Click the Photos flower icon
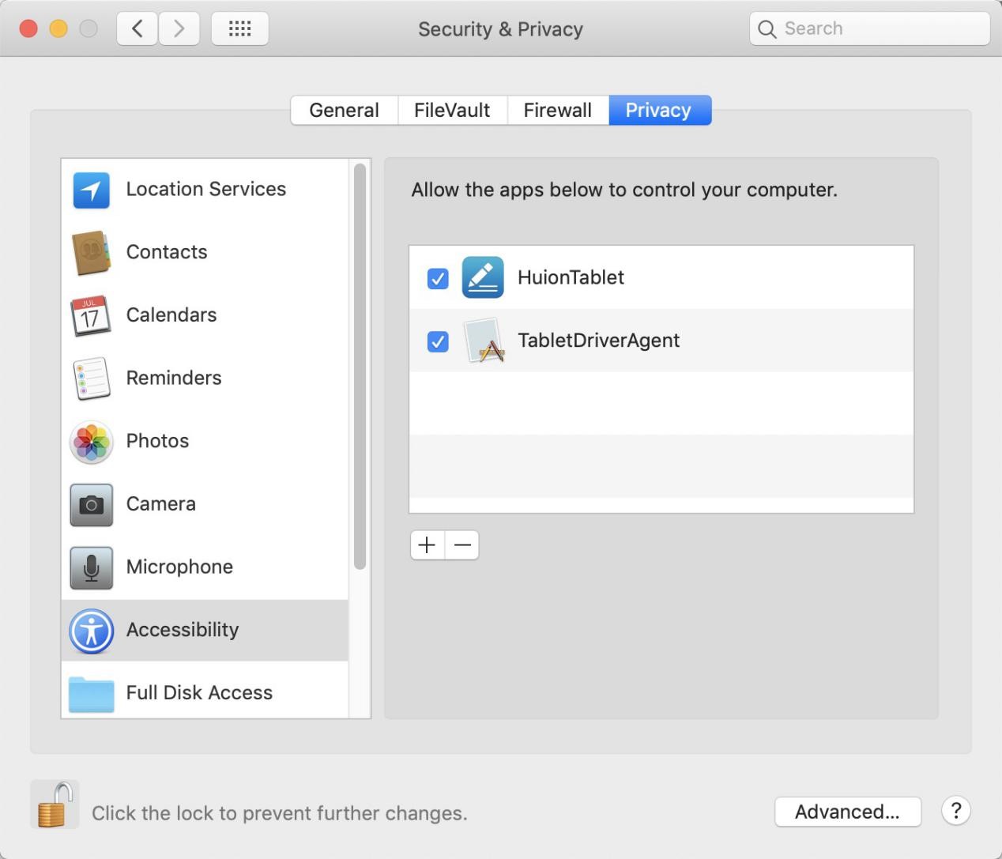Viewport: 1002px width, 859px height. [x=92, y=442]
